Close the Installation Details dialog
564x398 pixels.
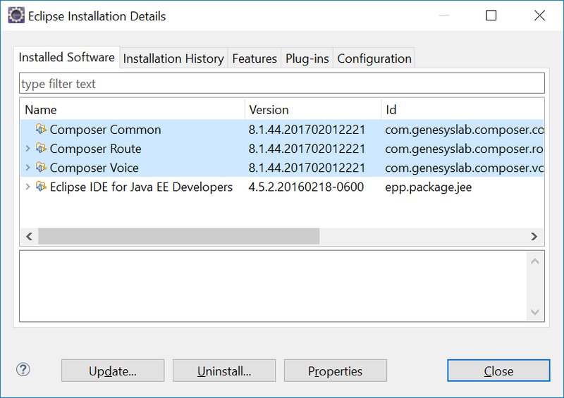[498, 371]
